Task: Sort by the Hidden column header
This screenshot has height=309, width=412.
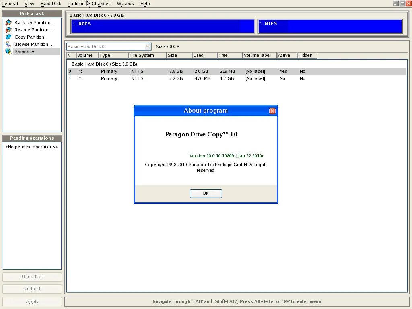Action: point(307,55)
